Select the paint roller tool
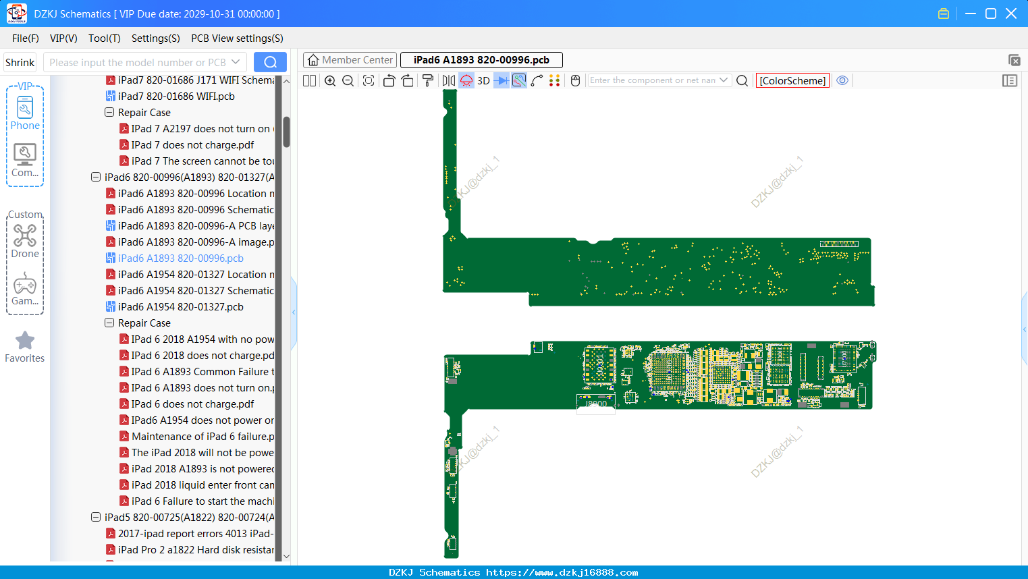 click(427, 80)
